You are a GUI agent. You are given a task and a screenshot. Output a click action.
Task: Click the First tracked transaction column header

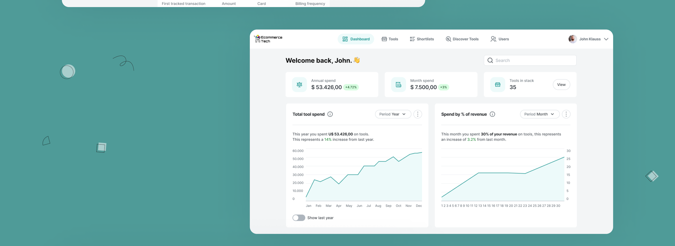tap(184, 4)
